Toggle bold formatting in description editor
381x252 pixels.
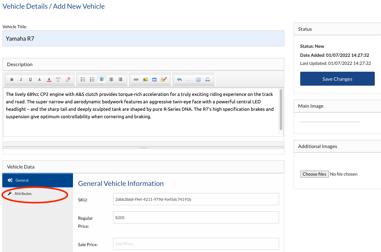click(x=12, y=79)
